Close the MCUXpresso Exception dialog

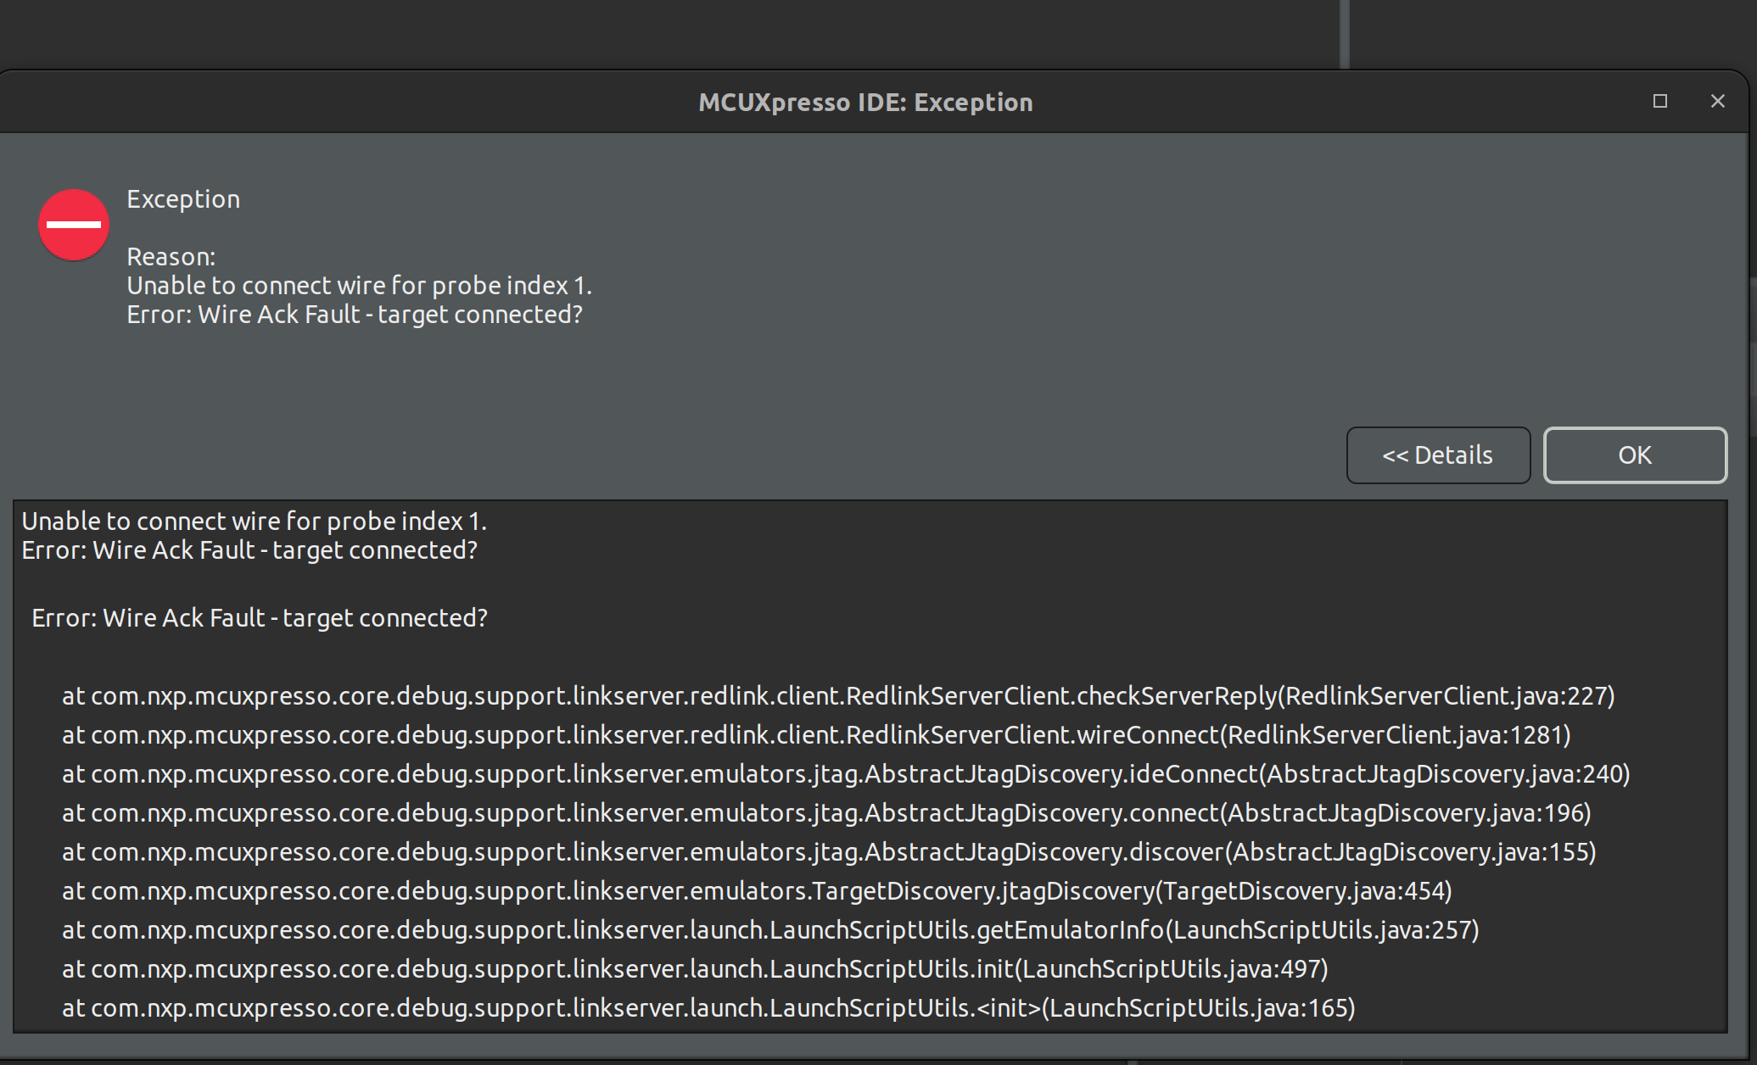1718,102
